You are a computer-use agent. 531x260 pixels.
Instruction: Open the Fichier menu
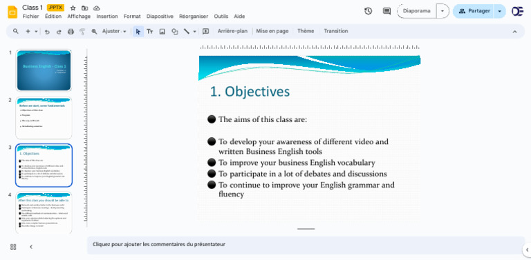point(30,17)
